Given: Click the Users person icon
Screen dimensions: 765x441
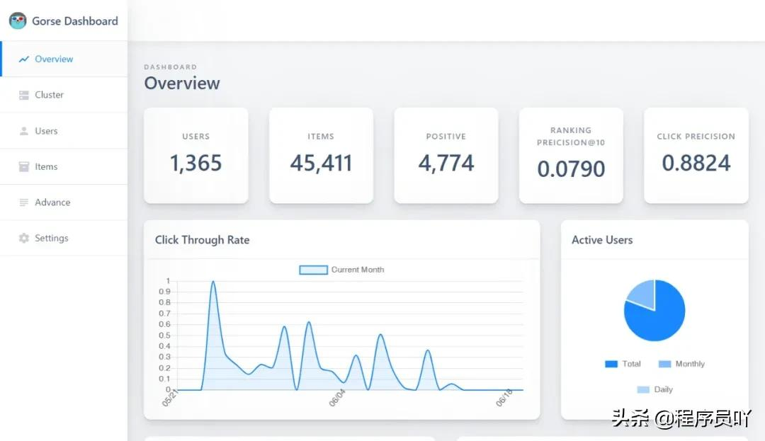Looking at the screenshot, I should click(24, 131).
